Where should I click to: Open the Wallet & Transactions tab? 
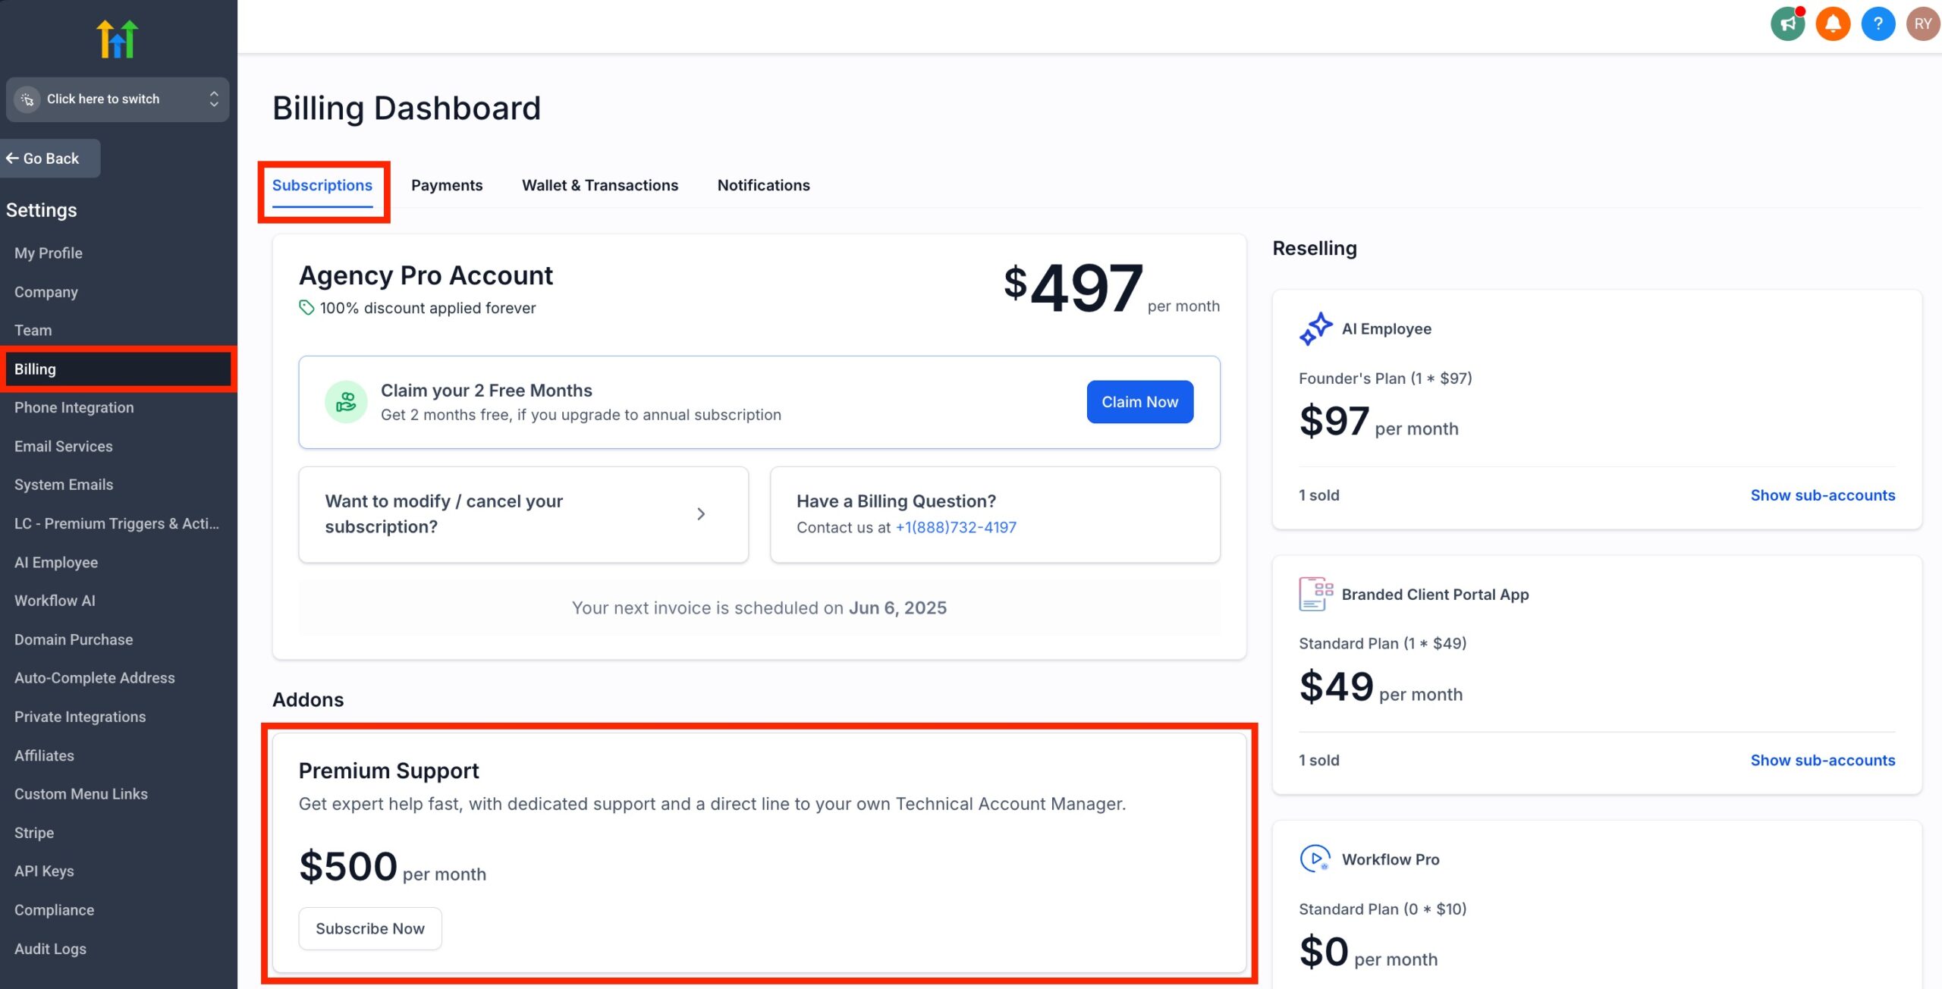click(x=599, y=185)
